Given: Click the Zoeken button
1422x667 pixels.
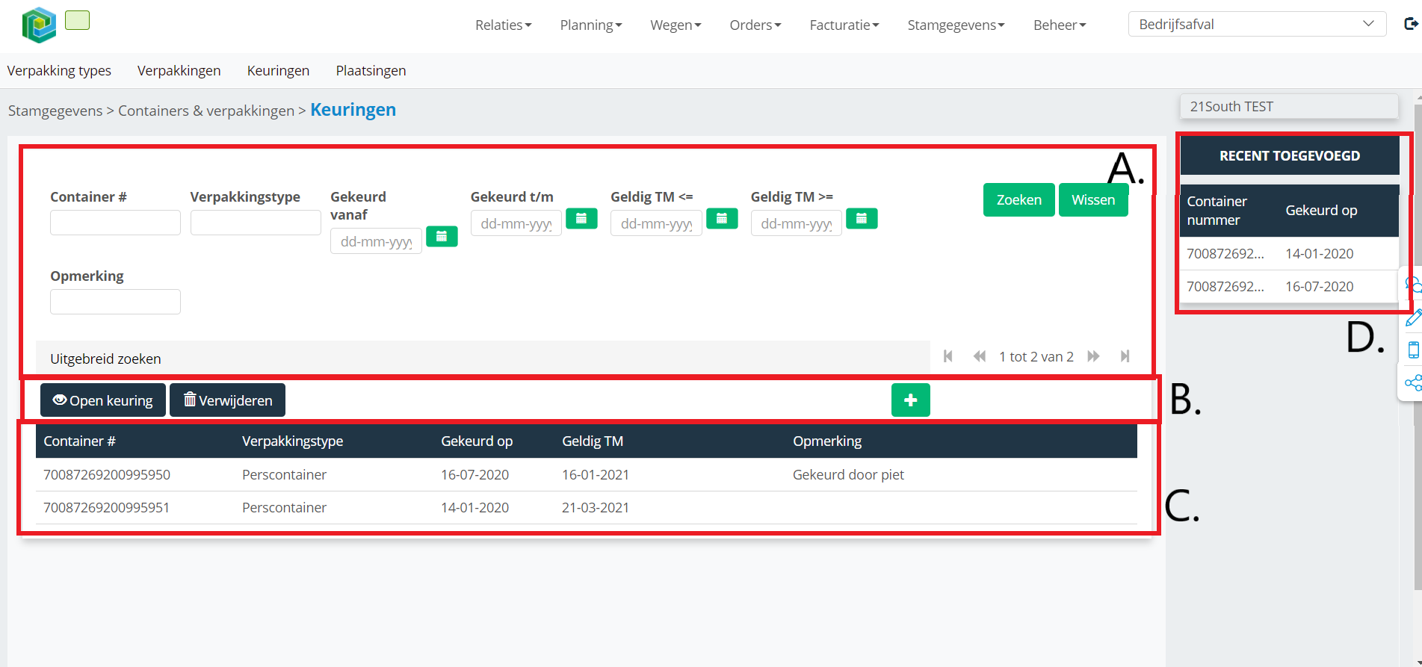Looking at the screenshot, I should click(1018, 199).
